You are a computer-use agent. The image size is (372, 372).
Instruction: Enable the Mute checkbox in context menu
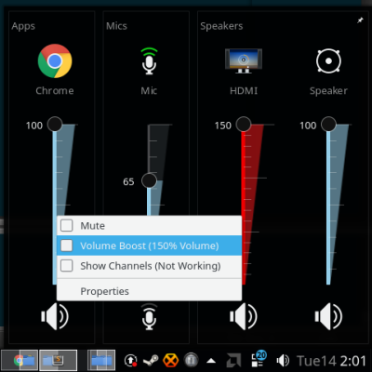click(67, 225)
